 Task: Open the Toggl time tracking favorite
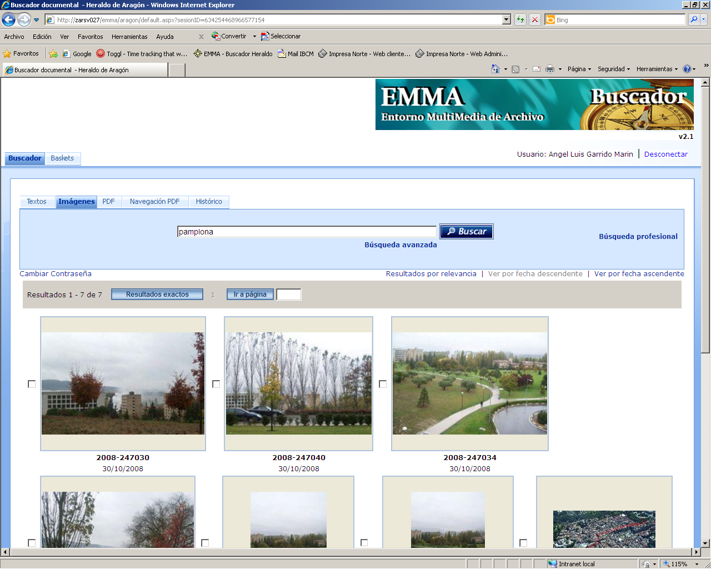[x=142, y=54]
